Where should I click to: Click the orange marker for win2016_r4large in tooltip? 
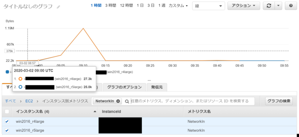coord(21,79)
